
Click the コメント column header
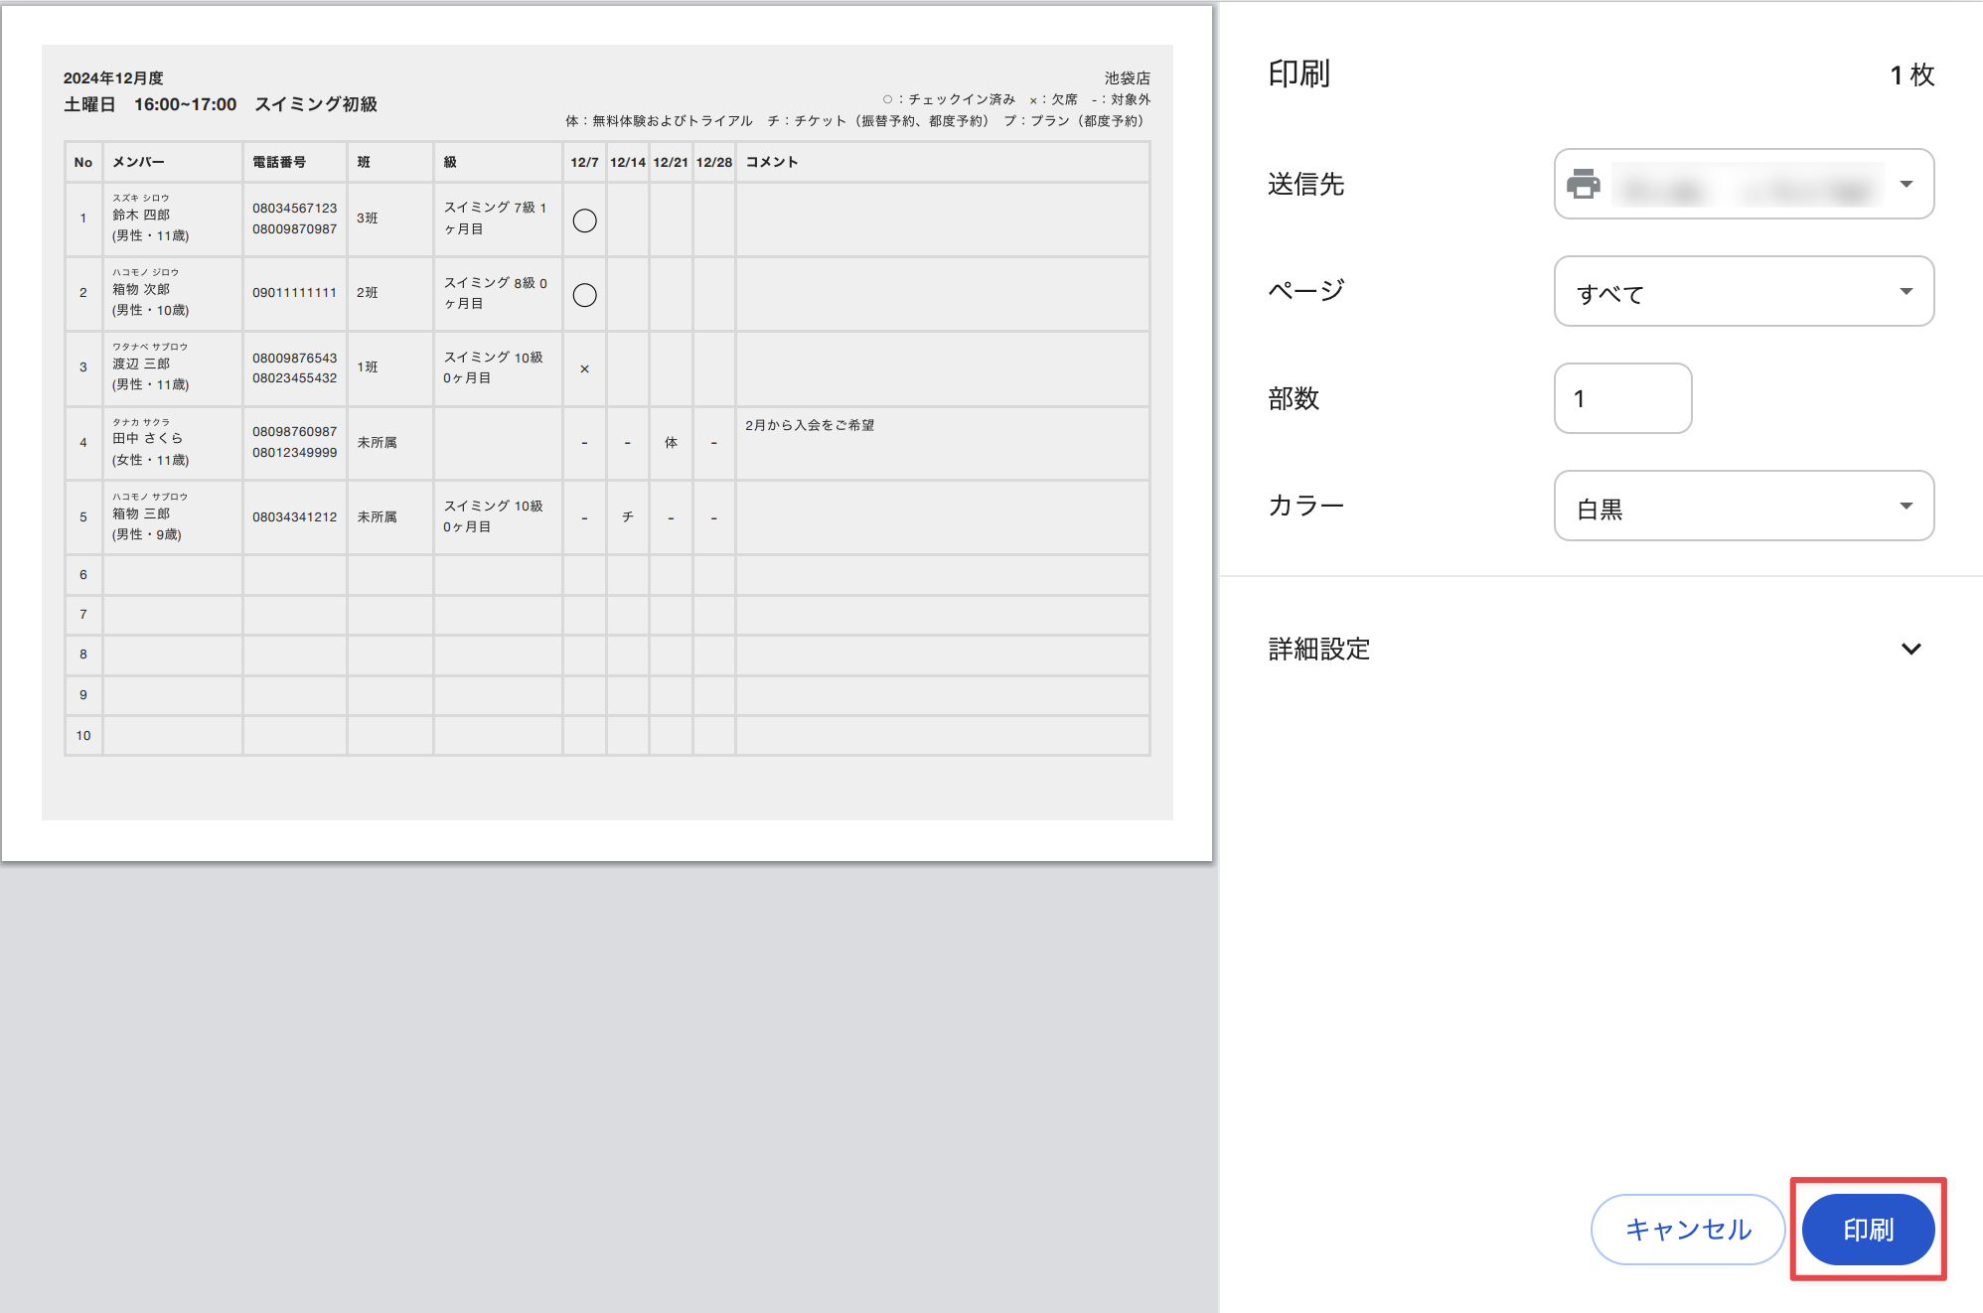(x=771, y=162)
